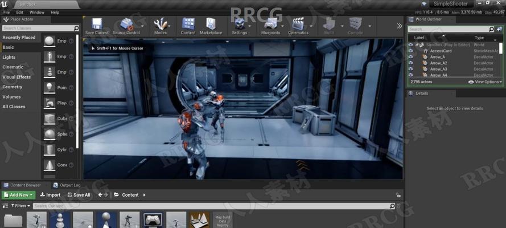The image size is (506, 228).
Task: Click the Save All button
Action: click(79, 195)
